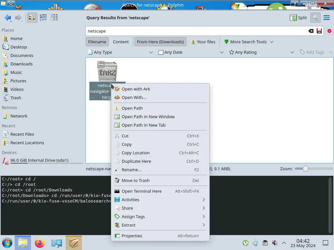Clear the netscape search text
Image resolution: width=334 pixels, height=250 pixels.
pos(311,31)
